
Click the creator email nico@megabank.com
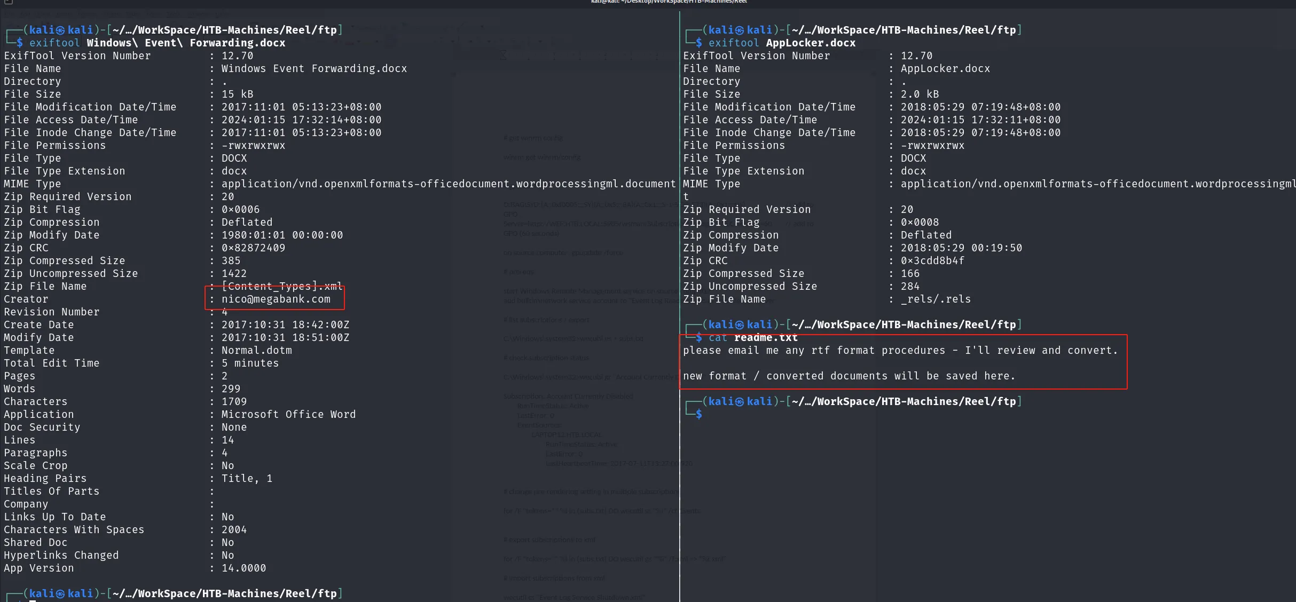coord(276,299)
